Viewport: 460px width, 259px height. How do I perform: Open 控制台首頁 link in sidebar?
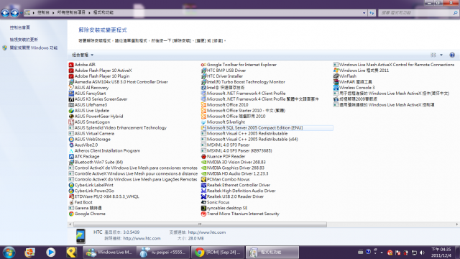click(x=19, y=27)
